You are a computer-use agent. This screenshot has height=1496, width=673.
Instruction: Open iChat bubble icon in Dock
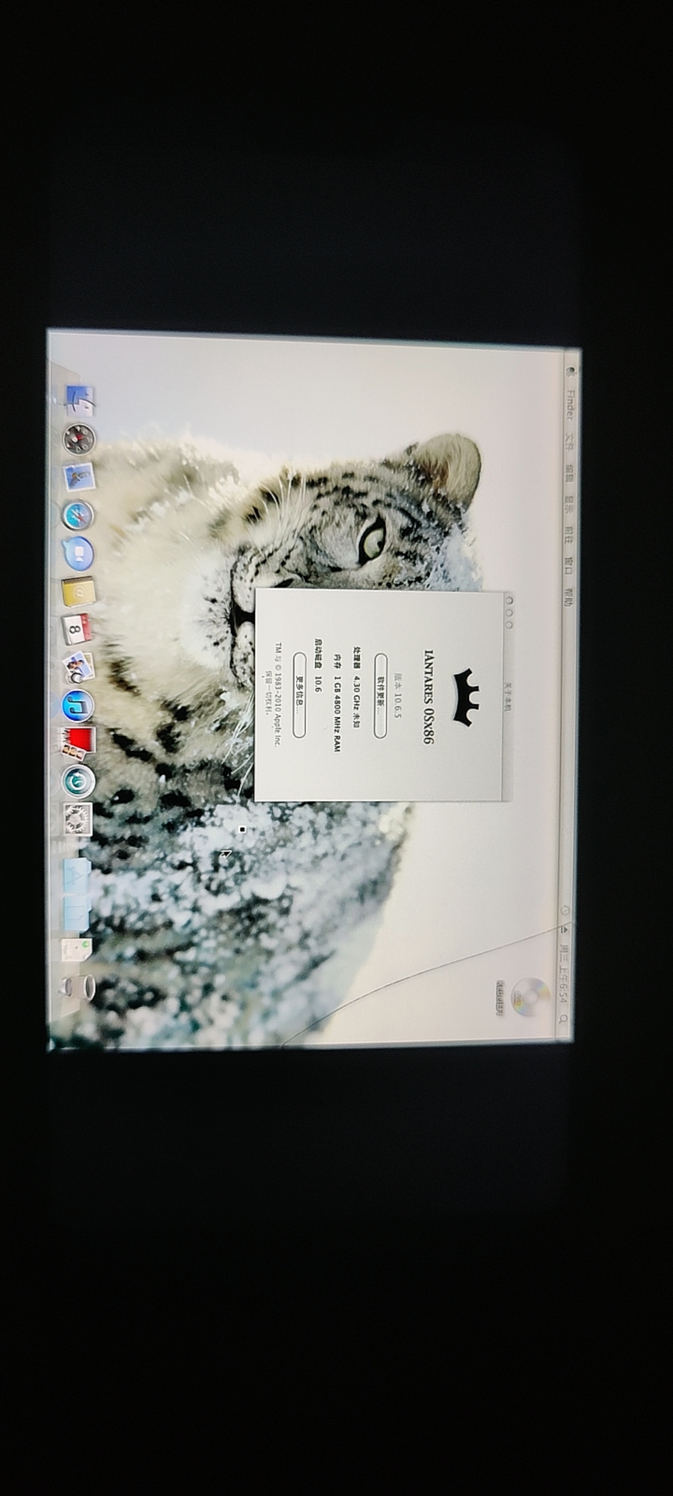tap(79, 554)
